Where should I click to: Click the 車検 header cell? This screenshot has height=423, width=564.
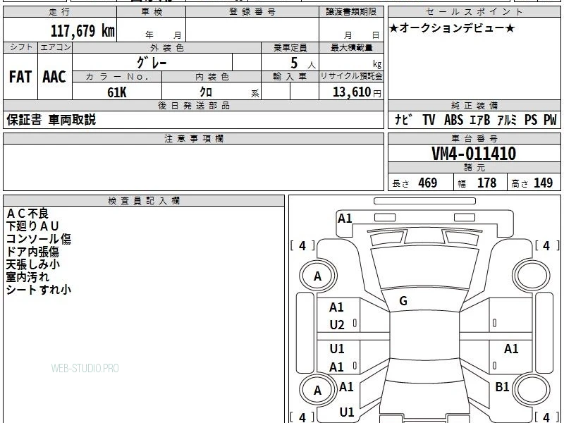coord(152,12)
